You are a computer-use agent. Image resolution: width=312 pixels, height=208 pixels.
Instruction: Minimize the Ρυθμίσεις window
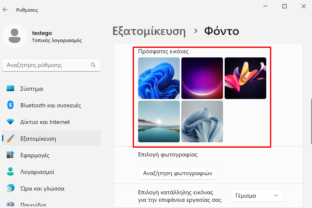[x=265, y=6]
